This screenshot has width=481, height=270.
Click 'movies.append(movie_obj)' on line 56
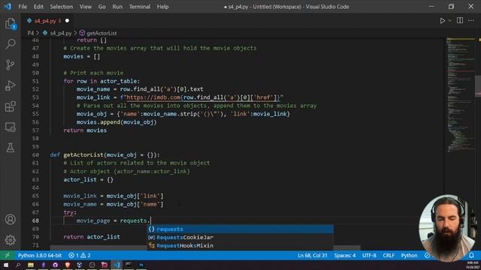(x=116, y=122)
